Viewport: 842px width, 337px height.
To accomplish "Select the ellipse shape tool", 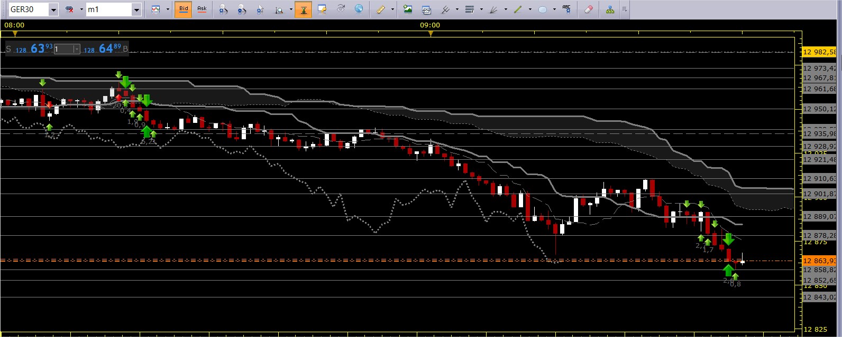I will click(543, 9).
